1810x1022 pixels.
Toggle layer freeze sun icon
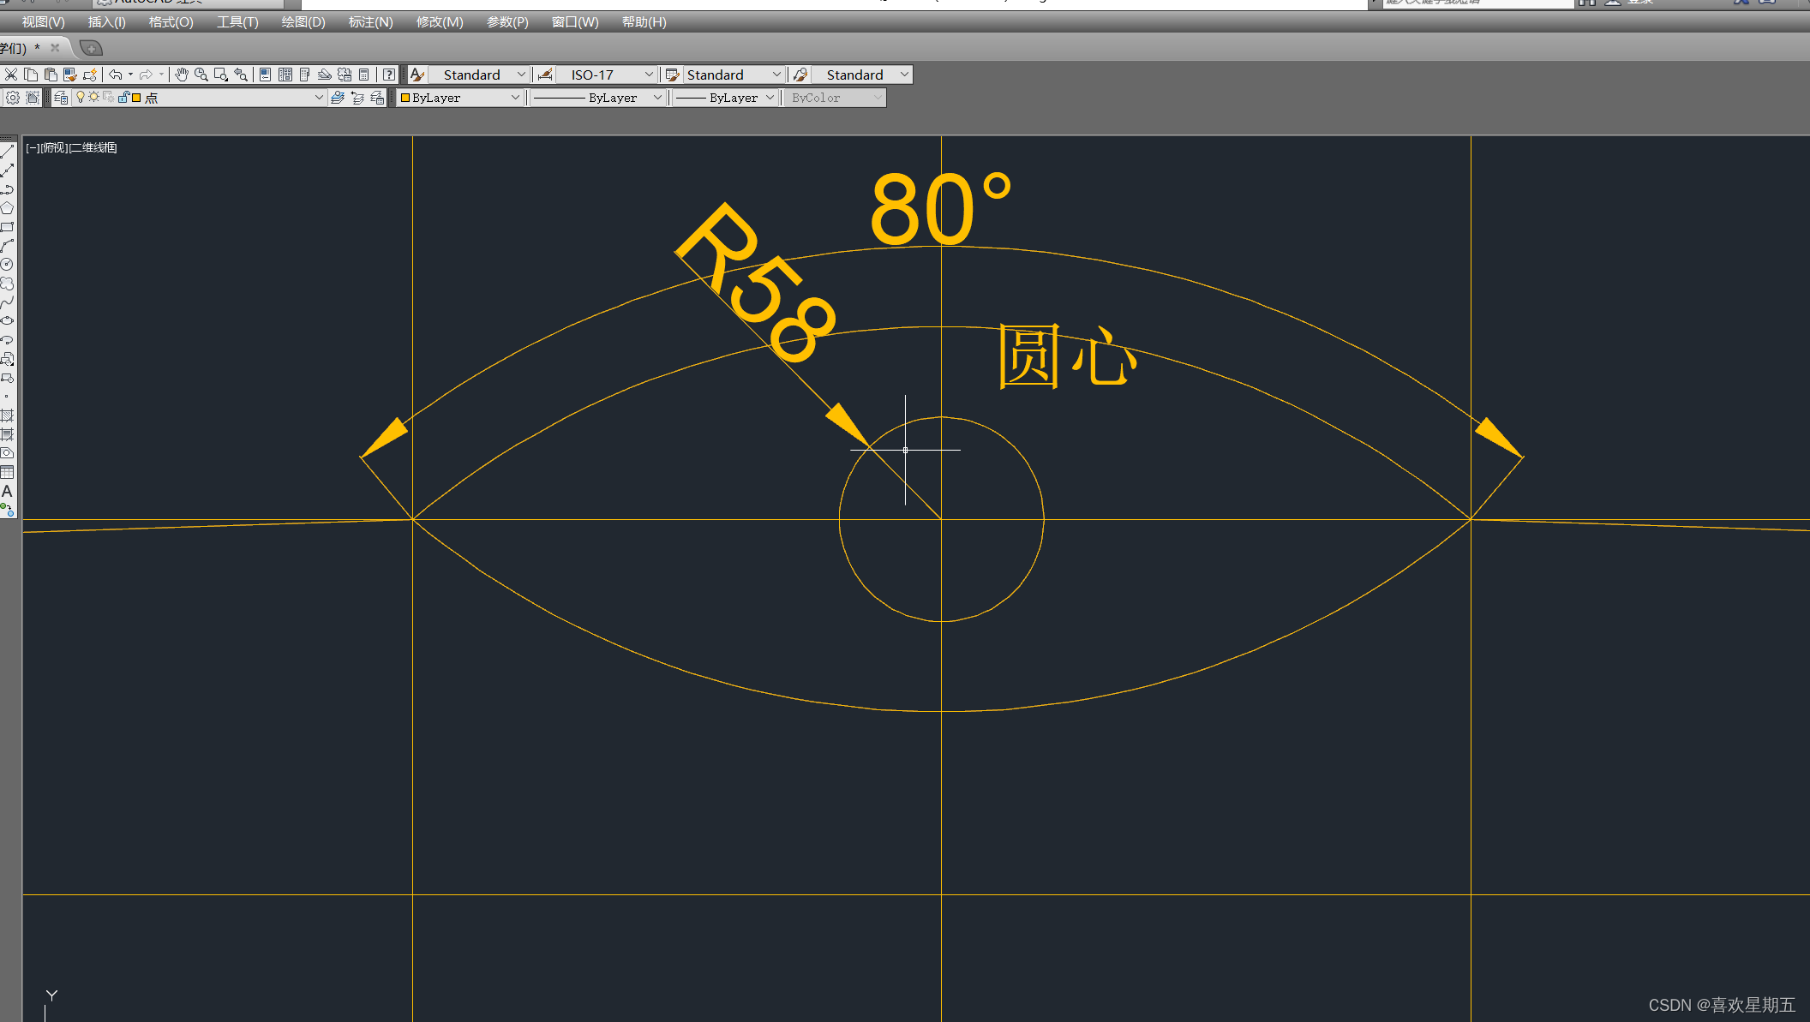click(x=93, y=98)
